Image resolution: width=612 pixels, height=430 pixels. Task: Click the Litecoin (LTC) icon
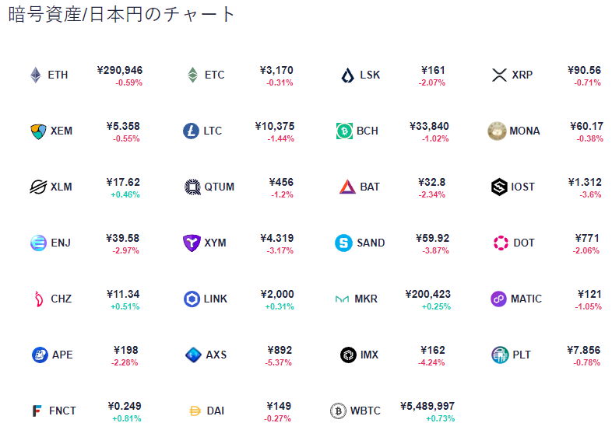(191, 131)
